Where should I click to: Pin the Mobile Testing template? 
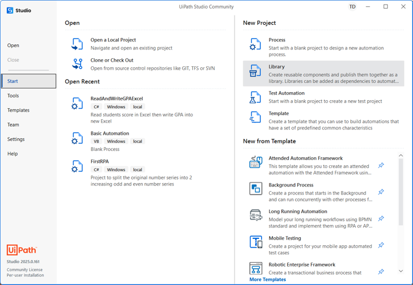point(381,245)
